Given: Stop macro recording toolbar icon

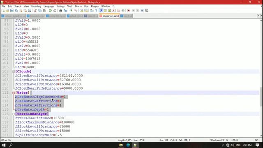Looking at the screenshot, I should [133, 10].
